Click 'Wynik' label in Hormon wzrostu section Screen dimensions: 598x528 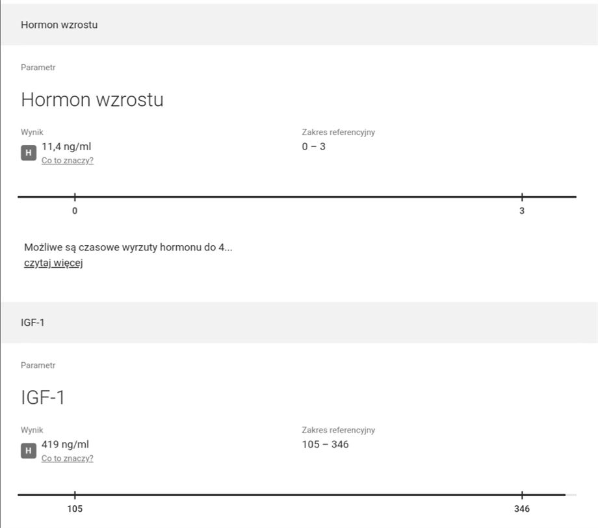click(x=32, y=132)
